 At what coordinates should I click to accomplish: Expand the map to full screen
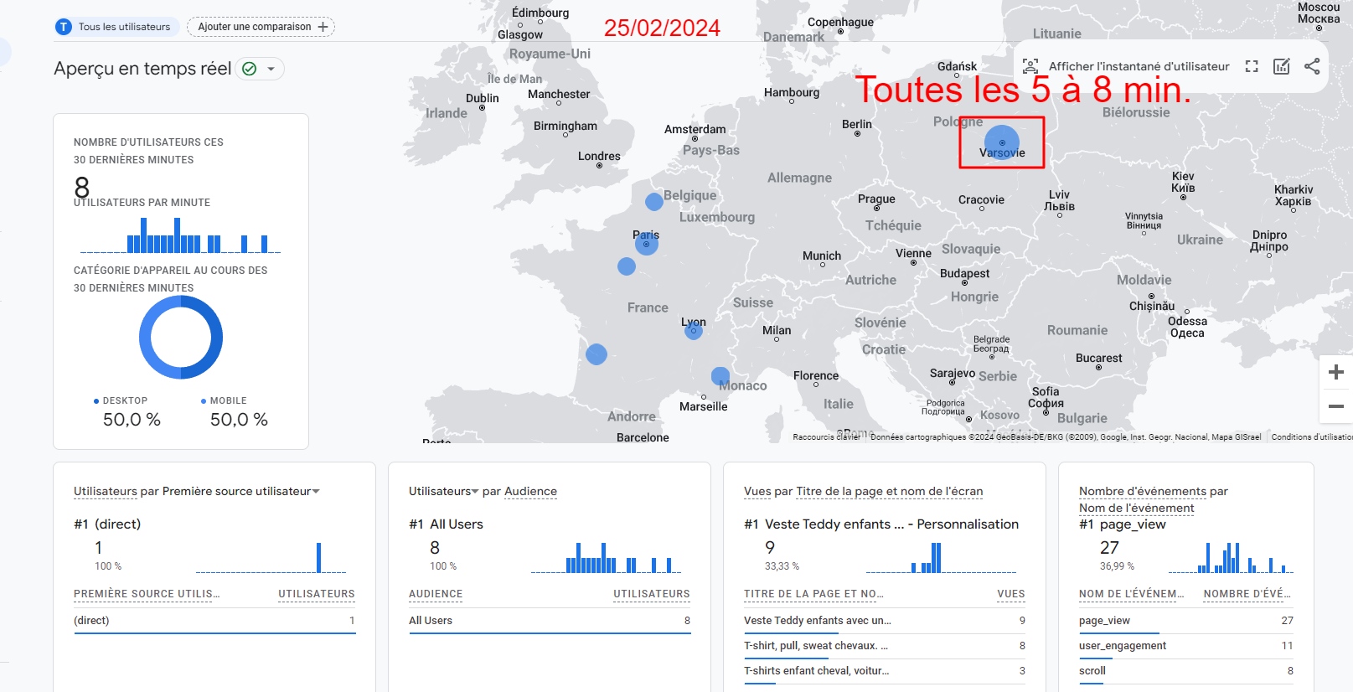(x=1252, y=66)
